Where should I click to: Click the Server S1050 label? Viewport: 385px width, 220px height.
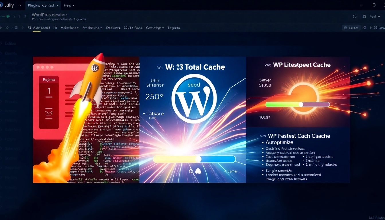(x=265, y=83)
